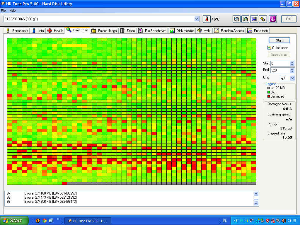Switch to the Random Access tab
This screenshot has height=225, width=300.
coord(229,30)
